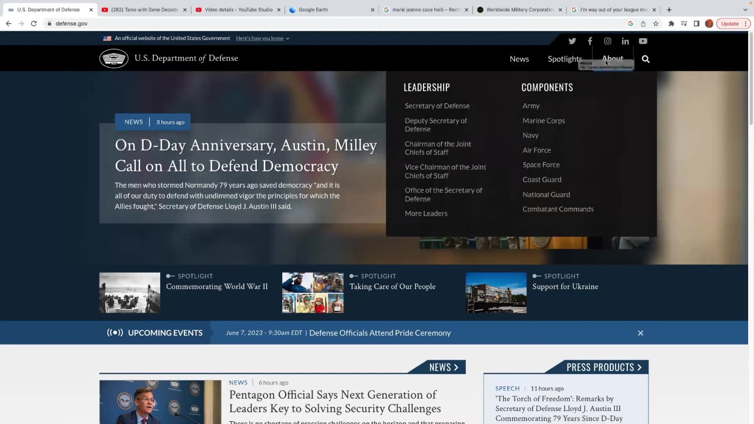The height and width of the screenshot is (424, 754).
Task: Click the search magnifier icon
Action: [646, 59]
